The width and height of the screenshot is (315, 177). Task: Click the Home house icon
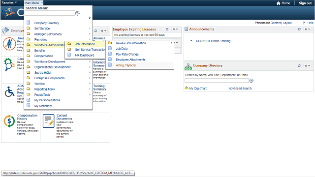(279, 3)
